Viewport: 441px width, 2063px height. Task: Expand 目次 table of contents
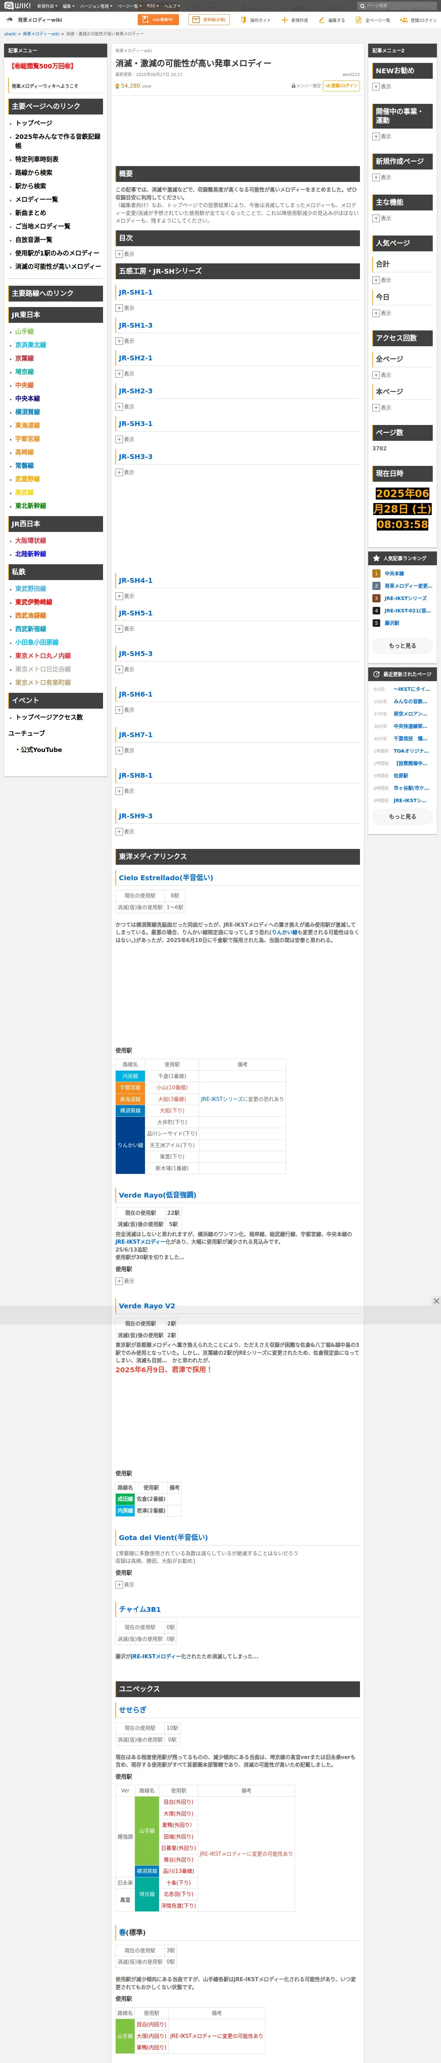[119, 254]
